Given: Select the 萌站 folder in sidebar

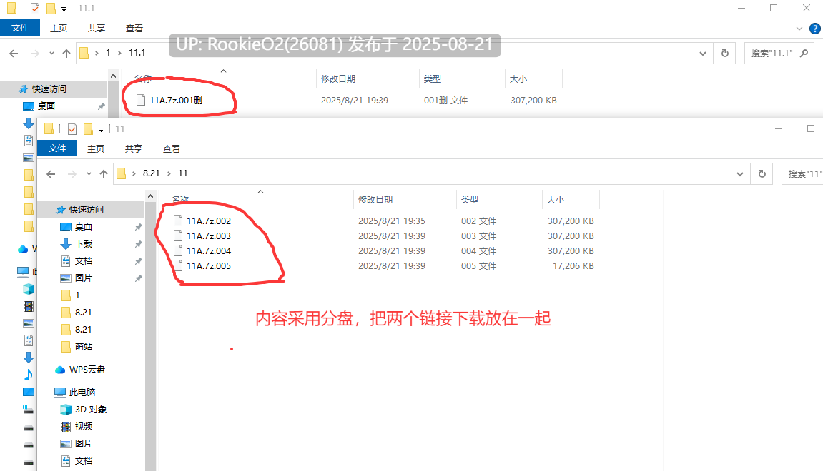Looking at the screenshot, I should point(84,346).
